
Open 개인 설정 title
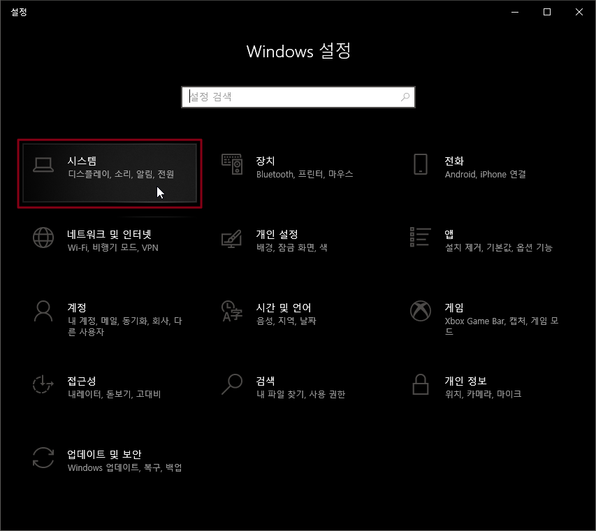tap(277, 234)
